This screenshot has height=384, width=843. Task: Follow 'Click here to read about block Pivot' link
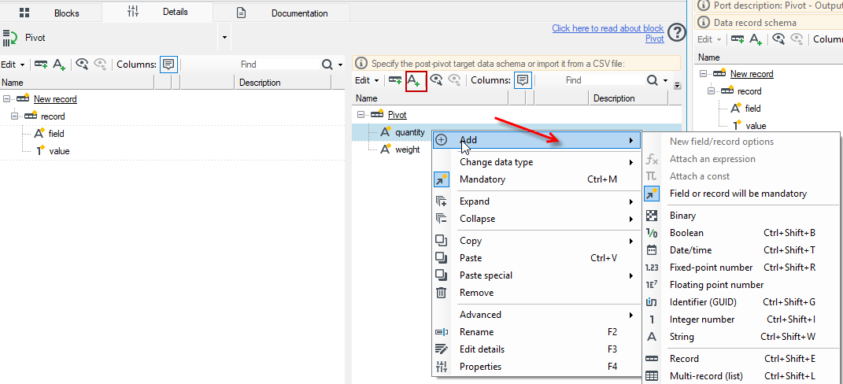coord(608,33)
